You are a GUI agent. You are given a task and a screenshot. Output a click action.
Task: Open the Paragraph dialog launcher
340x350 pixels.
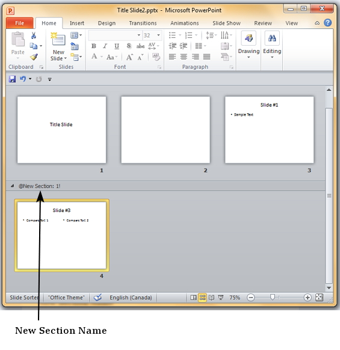(232, 67)
